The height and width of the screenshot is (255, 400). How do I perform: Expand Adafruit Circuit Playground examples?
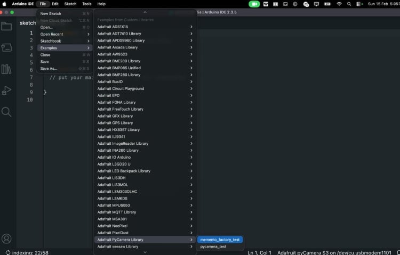coord(145,89)
